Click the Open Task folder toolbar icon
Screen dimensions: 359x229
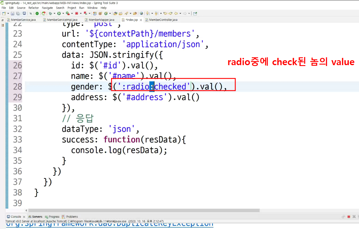pos(121,13)
